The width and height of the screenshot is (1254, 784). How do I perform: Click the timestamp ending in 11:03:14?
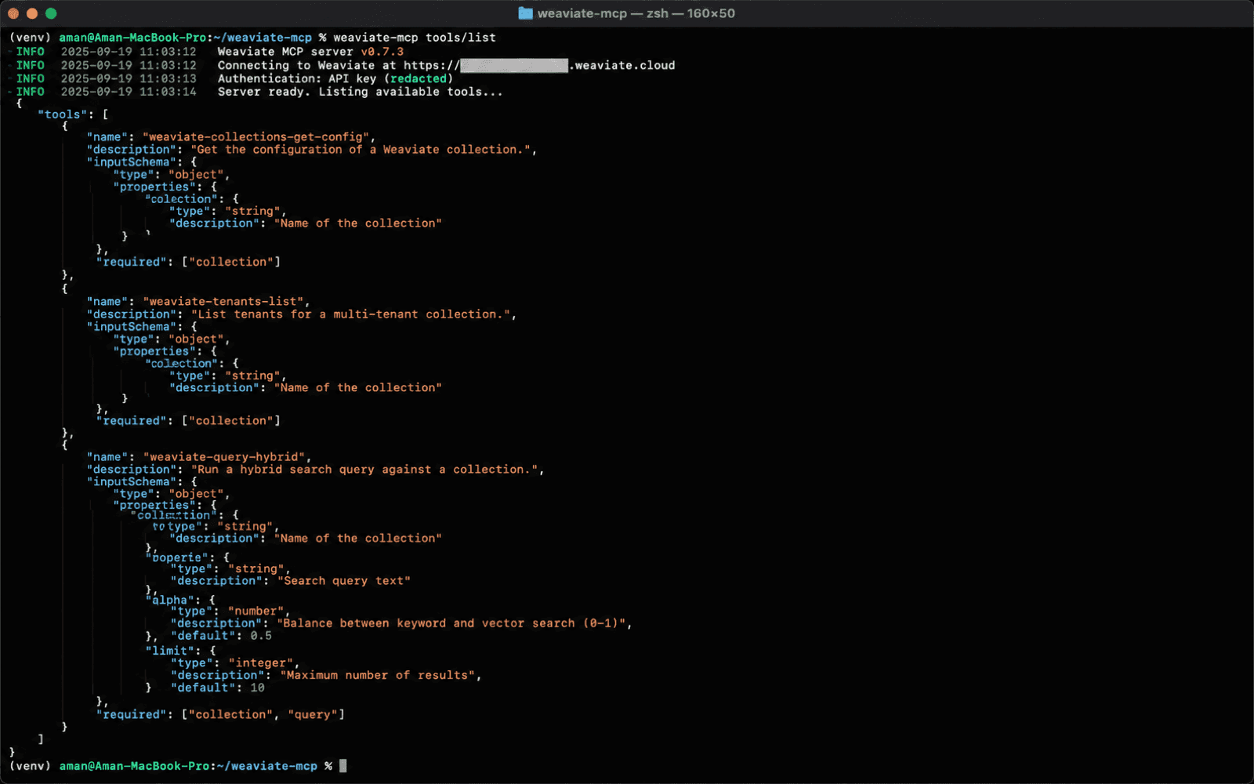tap(129, 92)
